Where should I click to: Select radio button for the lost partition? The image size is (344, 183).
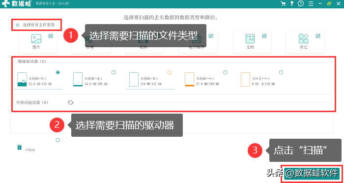[x=281, y=72]
